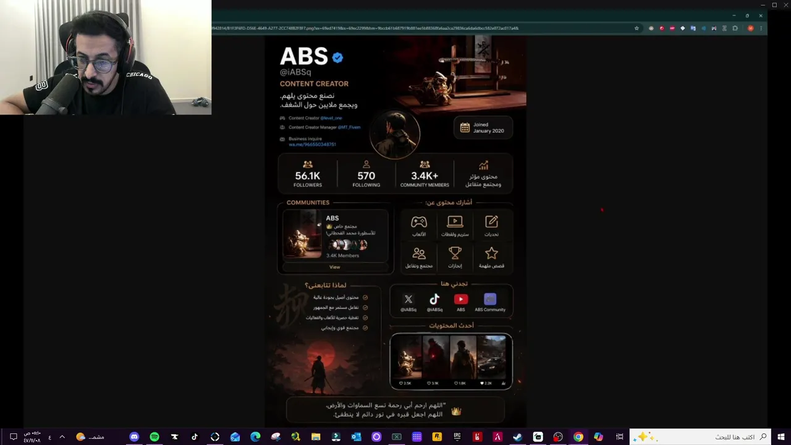791x445 pixels.
Task: Open Task View from the taskbar
Action: 619,437
